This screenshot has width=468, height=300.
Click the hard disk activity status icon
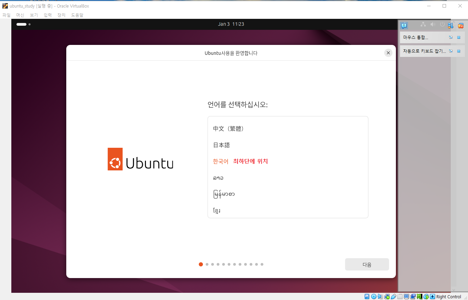pyautogui.click(x=367, y=297)
